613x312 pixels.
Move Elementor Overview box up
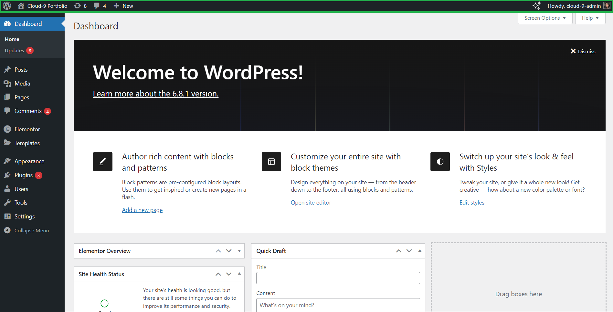click(x=218, y=251)
